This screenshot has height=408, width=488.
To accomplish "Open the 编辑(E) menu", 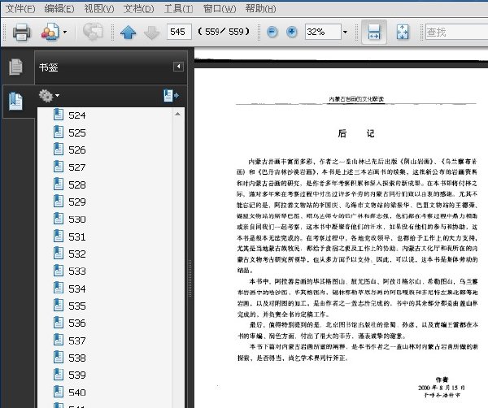I will 59,8.
